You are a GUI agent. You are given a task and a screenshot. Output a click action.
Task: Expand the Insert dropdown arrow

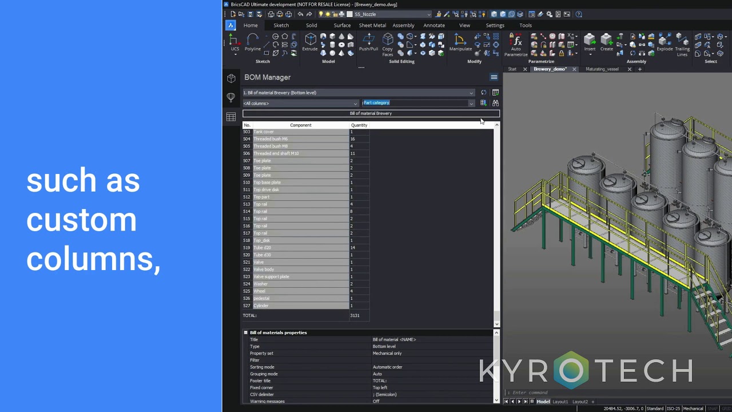point(590,55)
